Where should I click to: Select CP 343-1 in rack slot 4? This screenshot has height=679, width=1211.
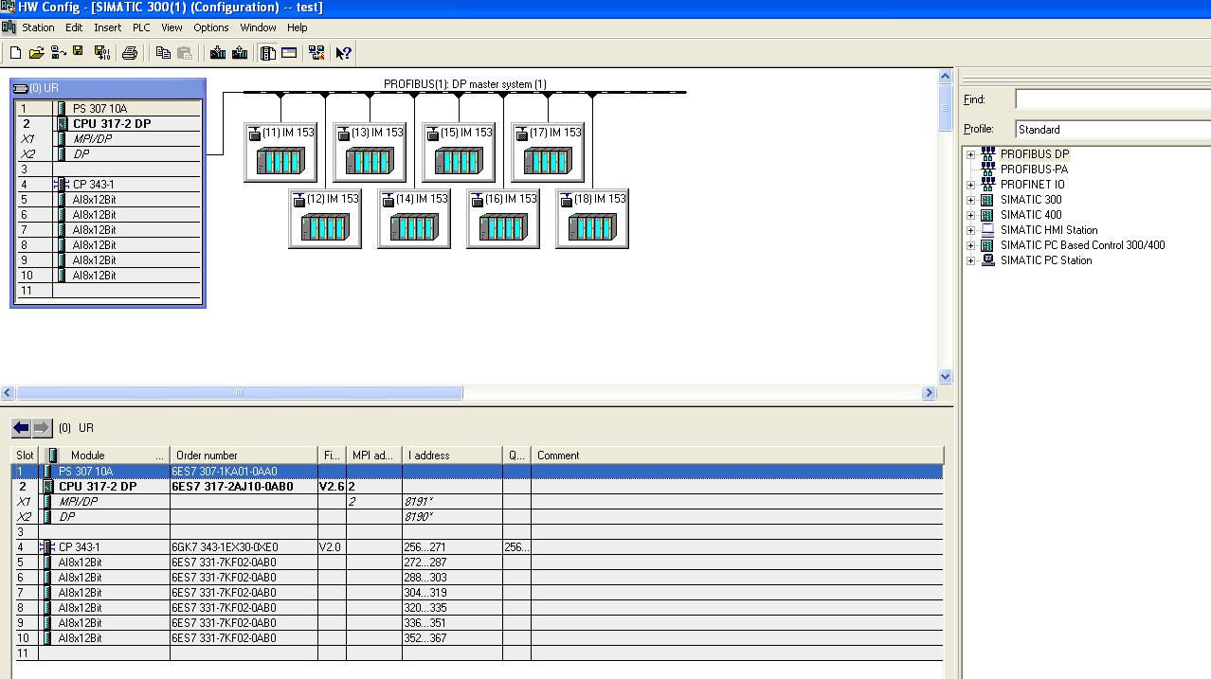coord(93,185)
